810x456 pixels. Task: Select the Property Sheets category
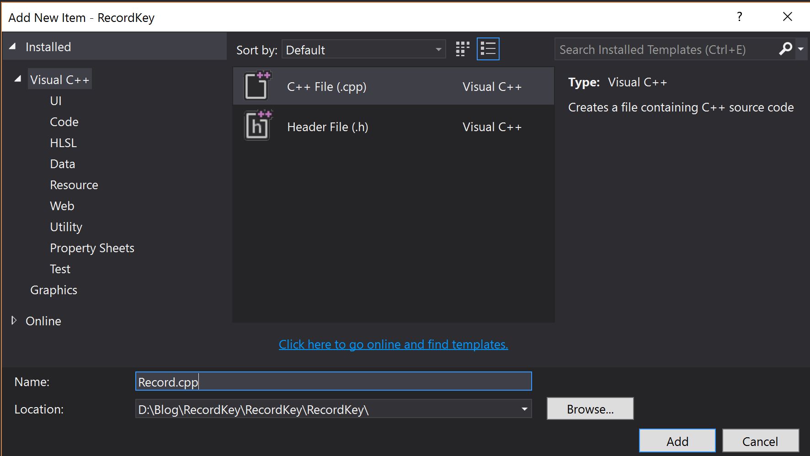[92, 248]
